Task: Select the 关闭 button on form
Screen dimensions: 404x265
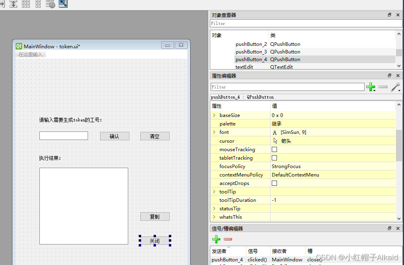Action: pos(155,241)
